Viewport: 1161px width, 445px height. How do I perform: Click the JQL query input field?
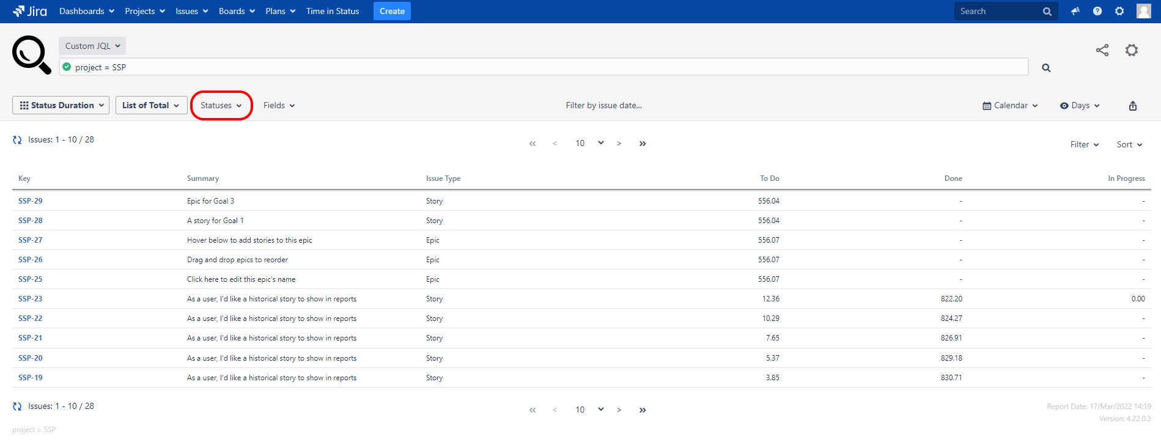544,67
